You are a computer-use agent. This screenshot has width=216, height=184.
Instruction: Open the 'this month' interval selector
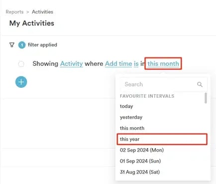tap(163, 64)
